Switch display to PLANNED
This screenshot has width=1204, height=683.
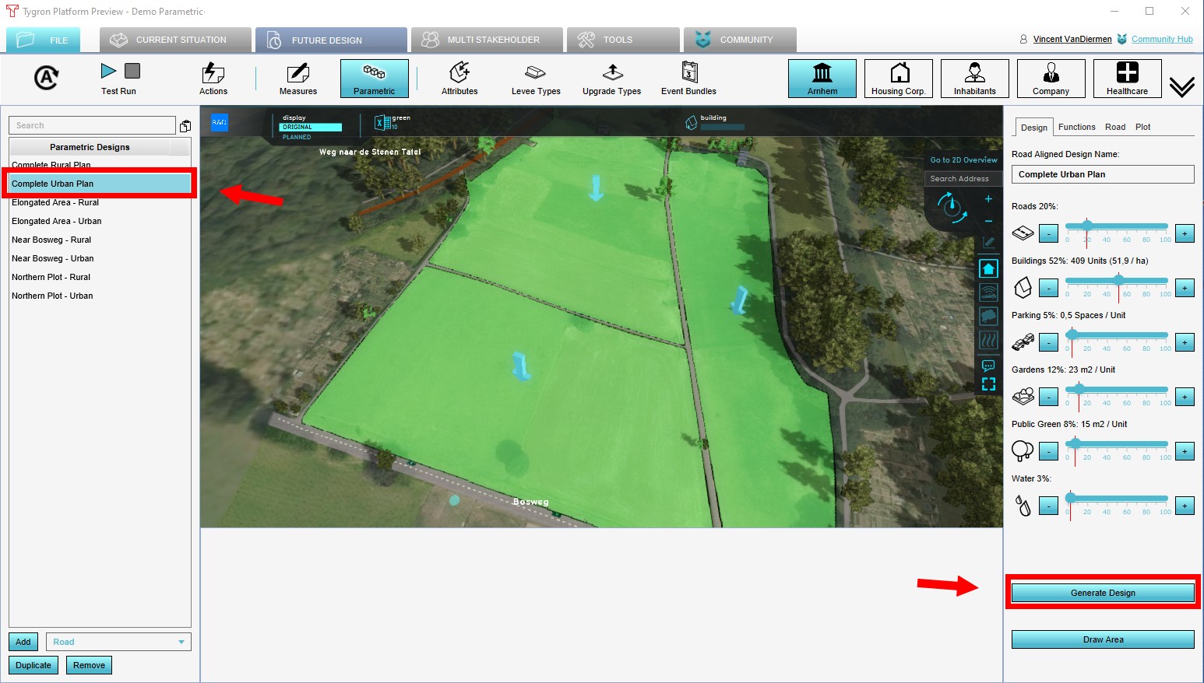297,137
